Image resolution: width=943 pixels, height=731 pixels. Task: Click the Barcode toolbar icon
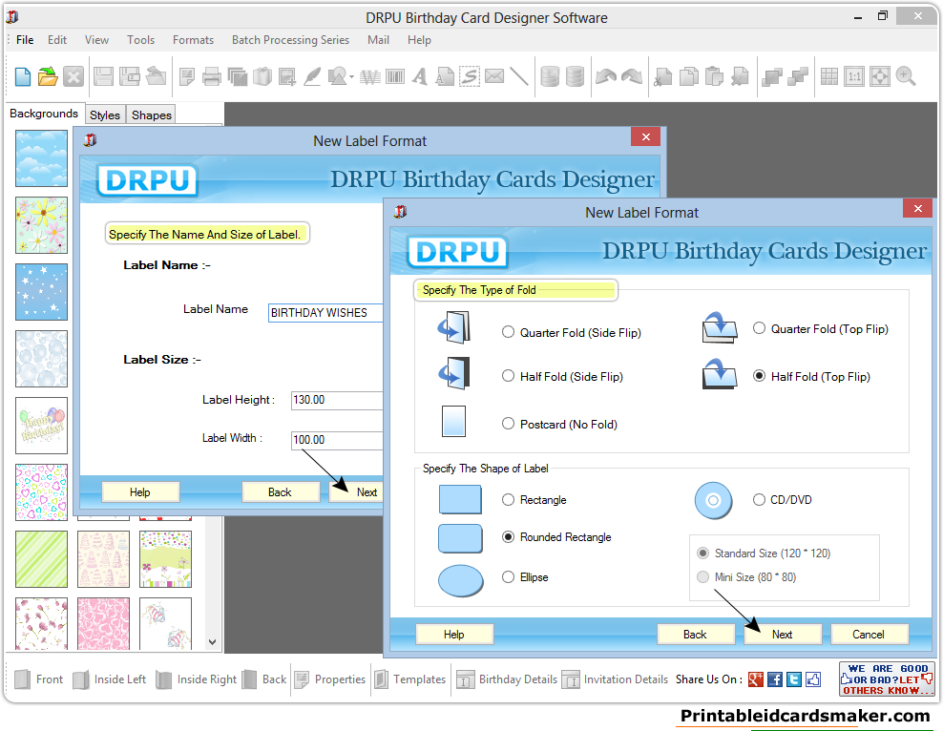395,77
